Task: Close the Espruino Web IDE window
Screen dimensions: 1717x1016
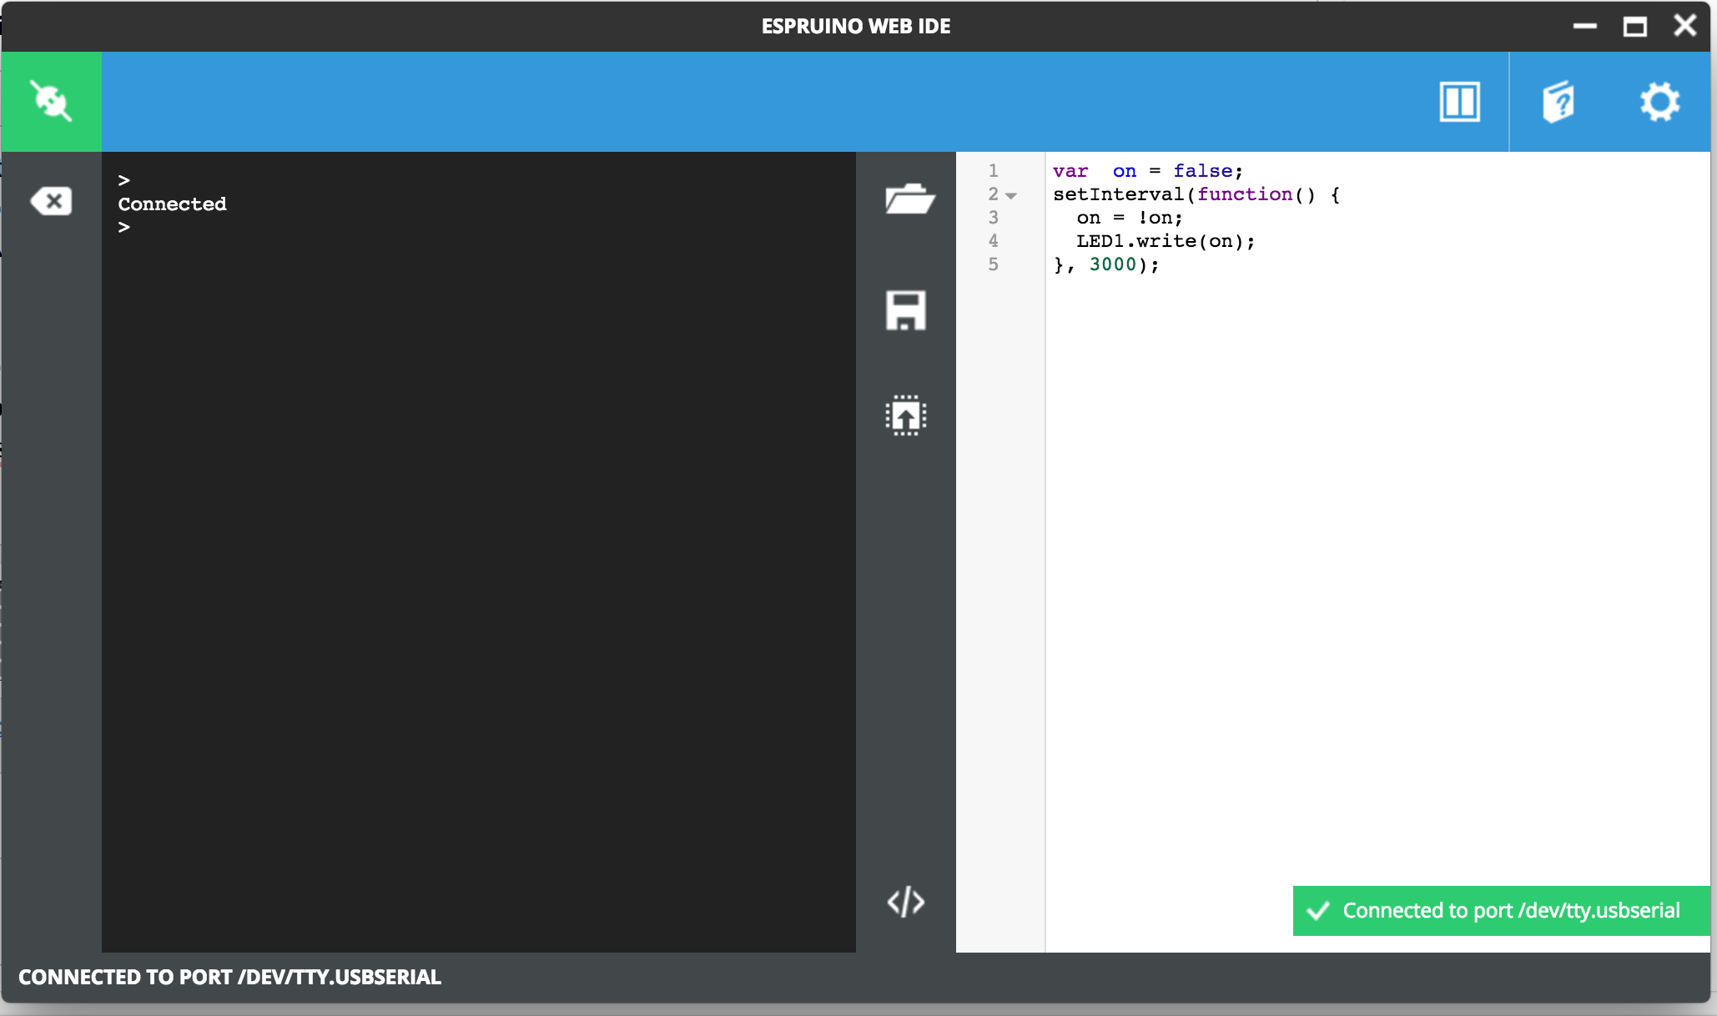Action: pos(1685,25)
